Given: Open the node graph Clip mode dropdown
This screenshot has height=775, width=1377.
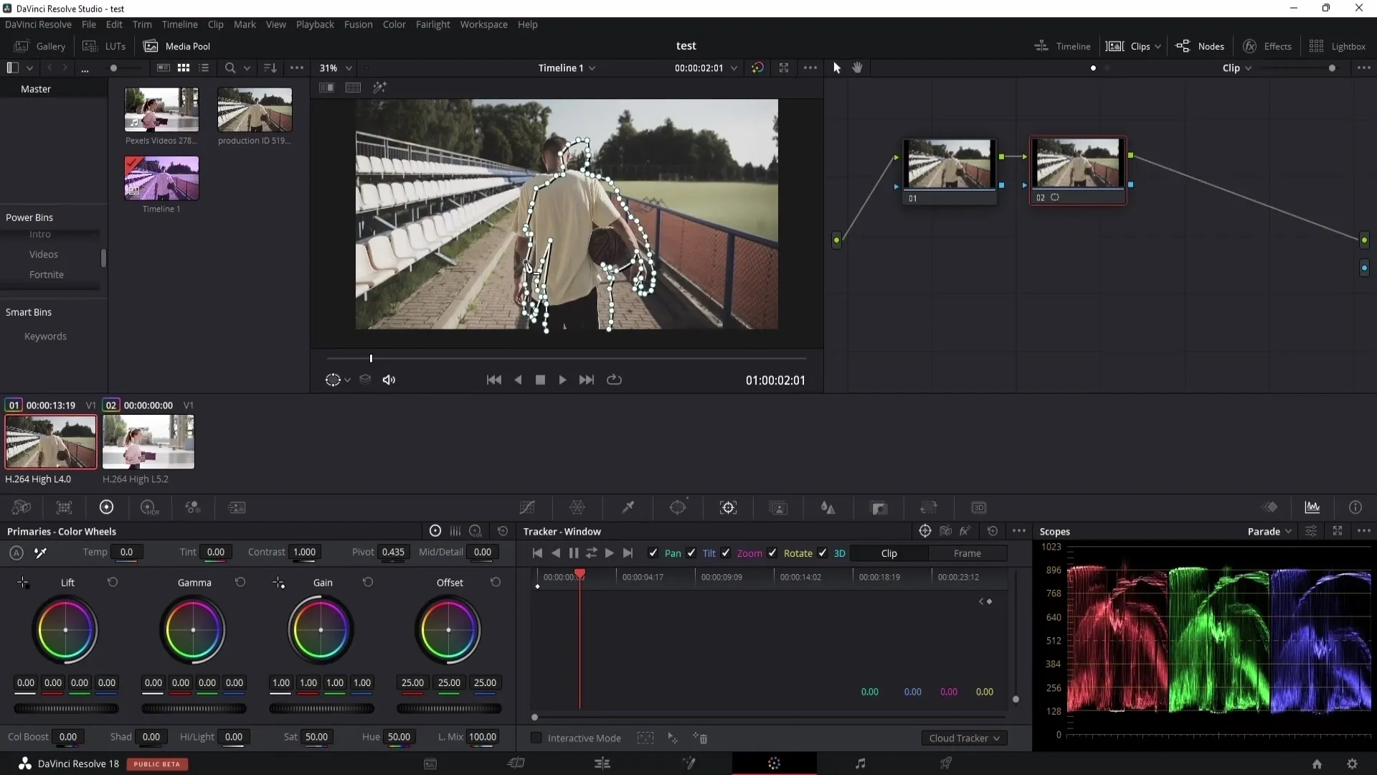Looking at the screenshot, I should click(x=1237, y=67).
